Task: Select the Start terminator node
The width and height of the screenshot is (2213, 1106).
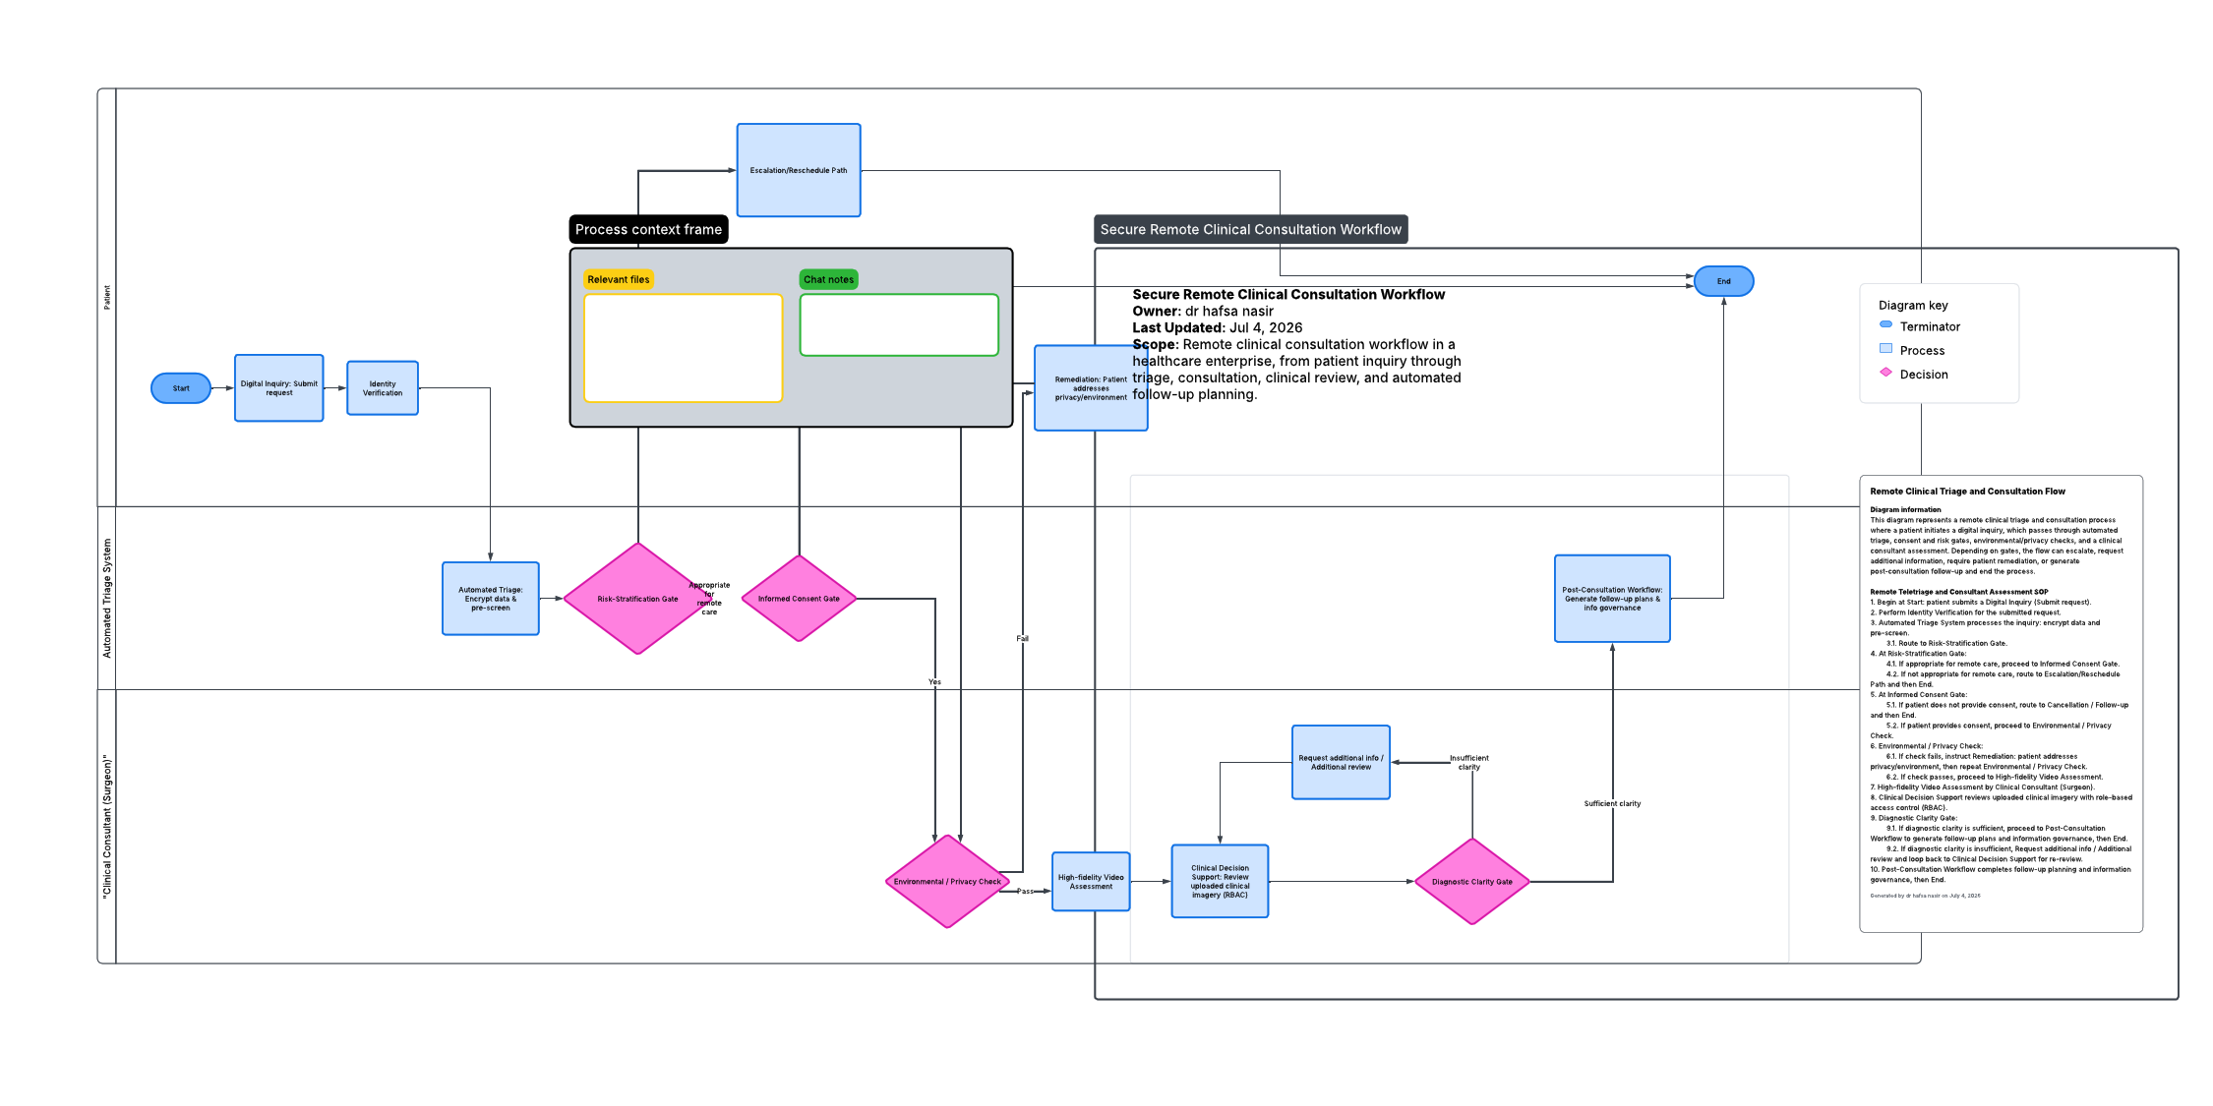Action: 181,388
